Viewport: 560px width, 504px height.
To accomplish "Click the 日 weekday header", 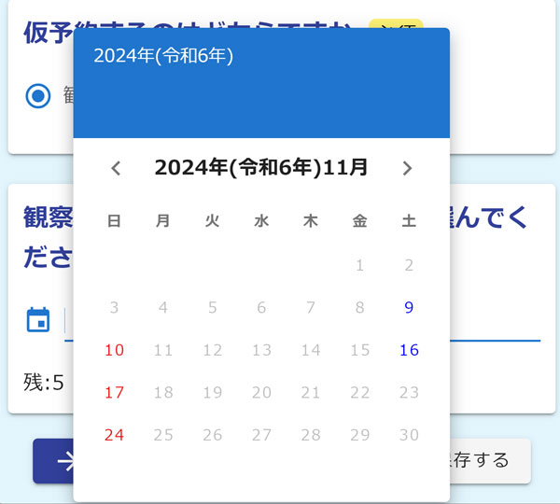I will pos(114,221).
